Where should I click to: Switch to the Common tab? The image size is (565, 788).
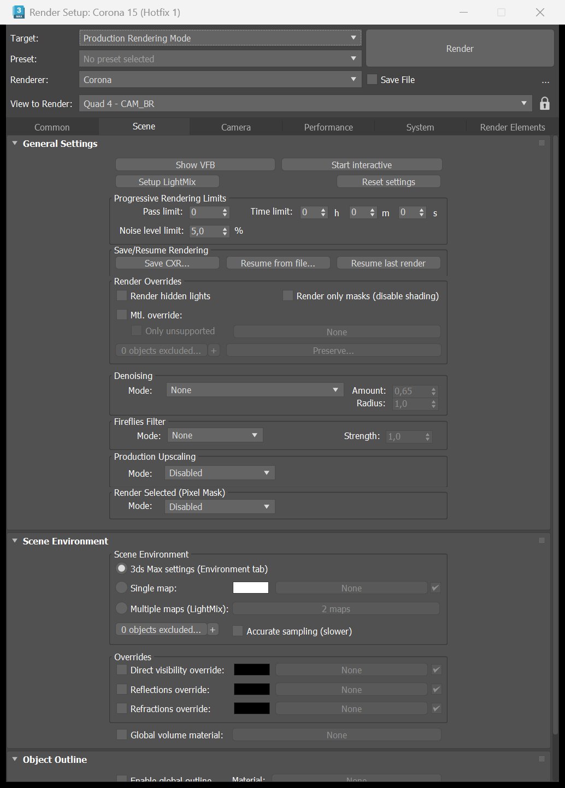52,127
